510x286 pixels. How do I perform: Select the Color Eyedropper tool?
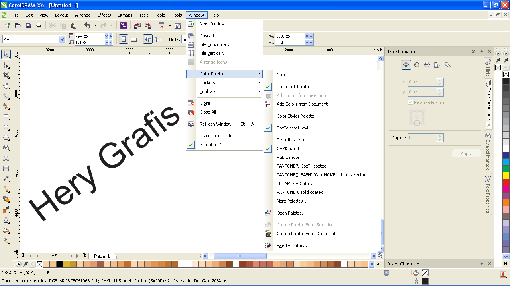coord(6,209)
